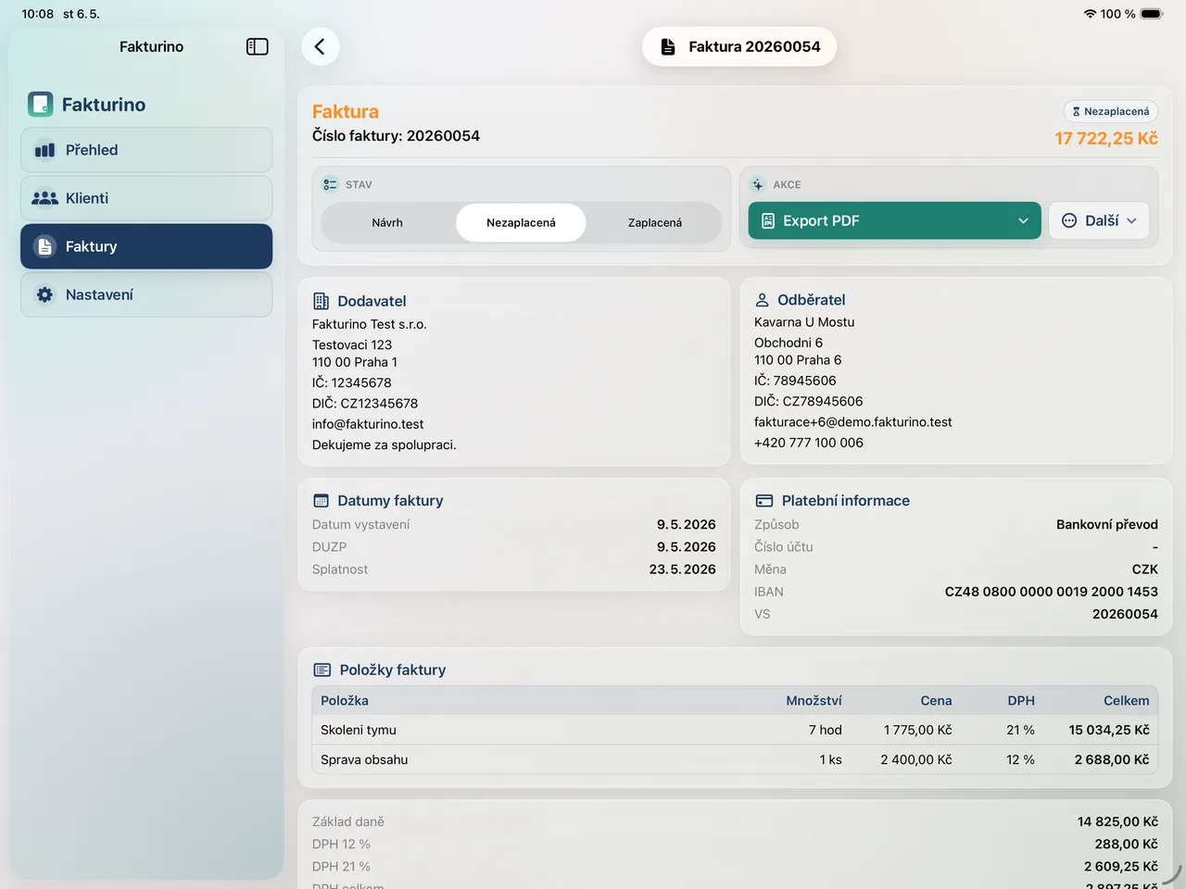Check the Wi-Fi status icon

click(1090, 14)
